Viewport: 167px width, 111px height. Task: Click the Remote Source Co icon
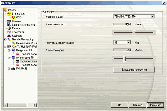13,43
